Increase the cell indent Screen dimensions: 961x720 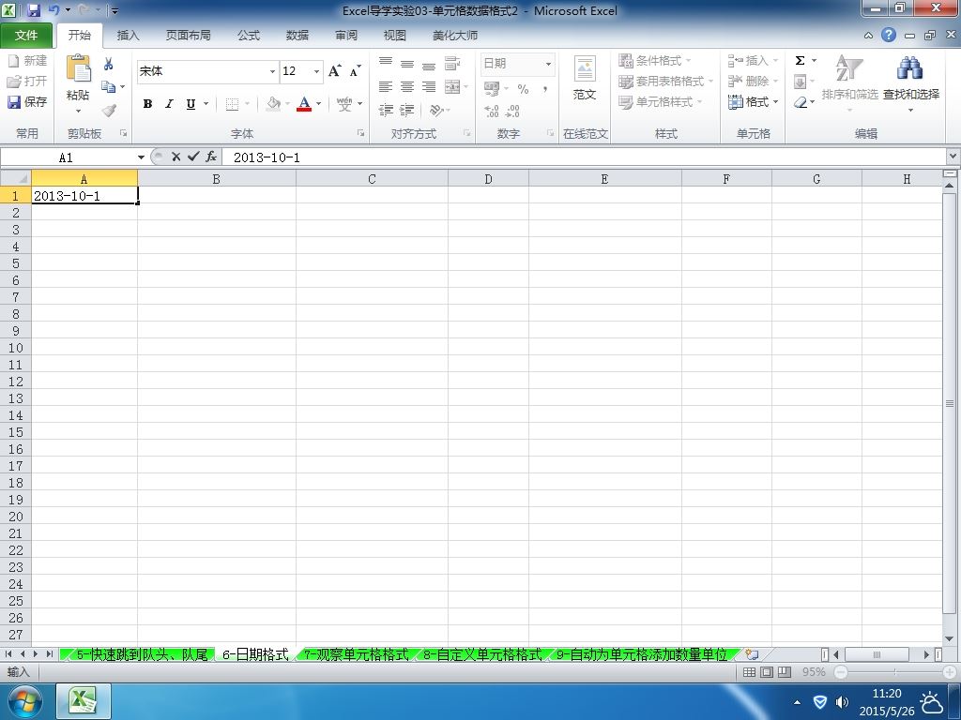(x=407, y=111)
